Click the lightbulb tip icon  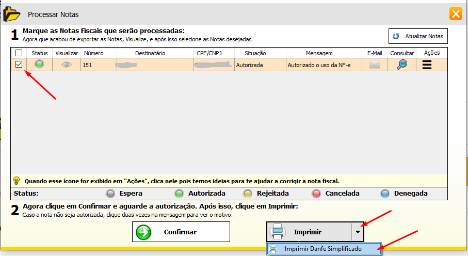16,181
